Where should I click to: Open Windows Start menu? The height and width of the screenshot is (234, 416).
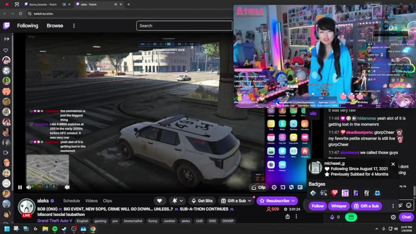(x=7, y=229)
